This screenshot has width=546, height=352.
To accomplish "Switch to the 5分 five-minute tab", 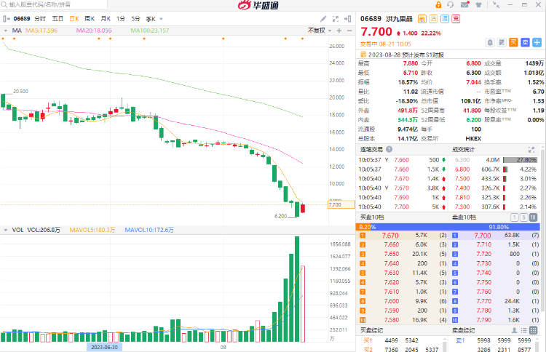I will 136,19.
